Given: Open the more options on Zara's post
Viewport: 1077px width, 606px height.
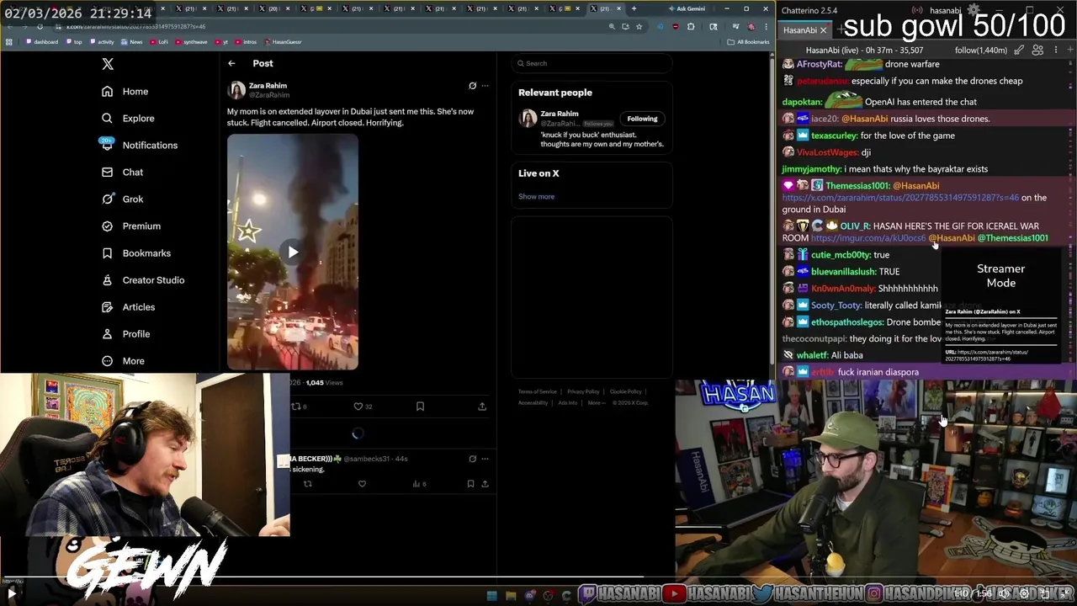Looking at the screenshot, I should pyautogui.click(x=485, y=86).
